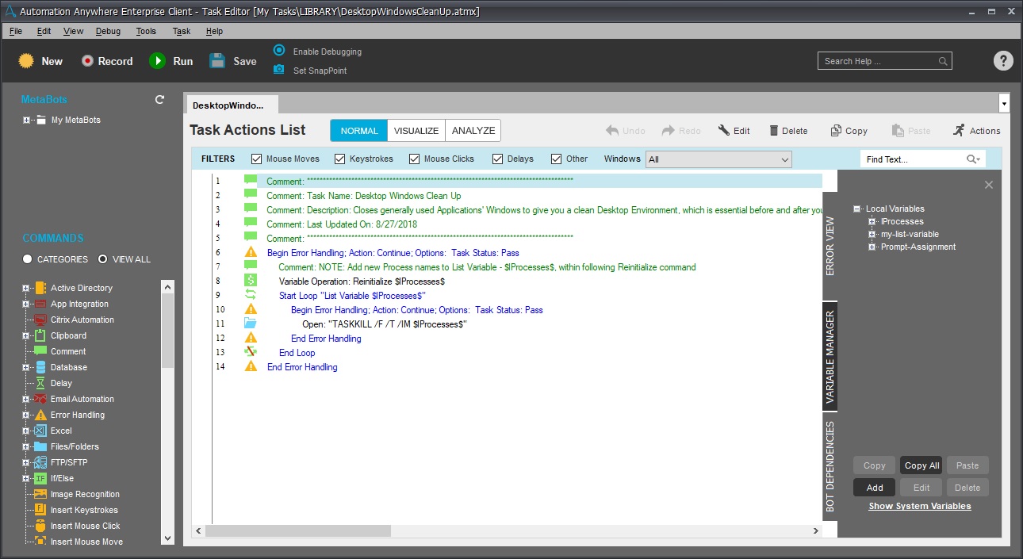Open the Tools menu
The width and height of the screenshot is (1023, 559).
(x=146, y=31)
